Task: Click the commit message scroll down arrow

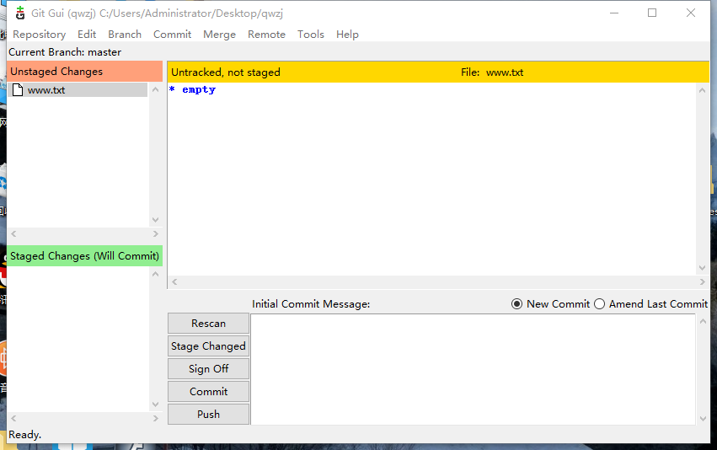Action: (703, 419)
